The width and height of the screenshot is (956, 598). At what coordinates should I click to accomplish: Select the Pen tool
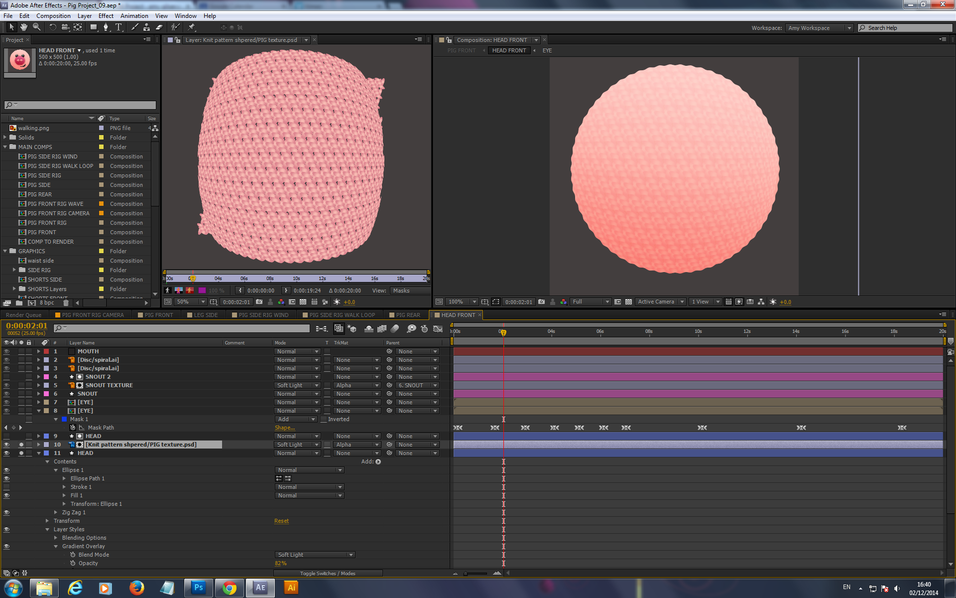tap(106, 27)
